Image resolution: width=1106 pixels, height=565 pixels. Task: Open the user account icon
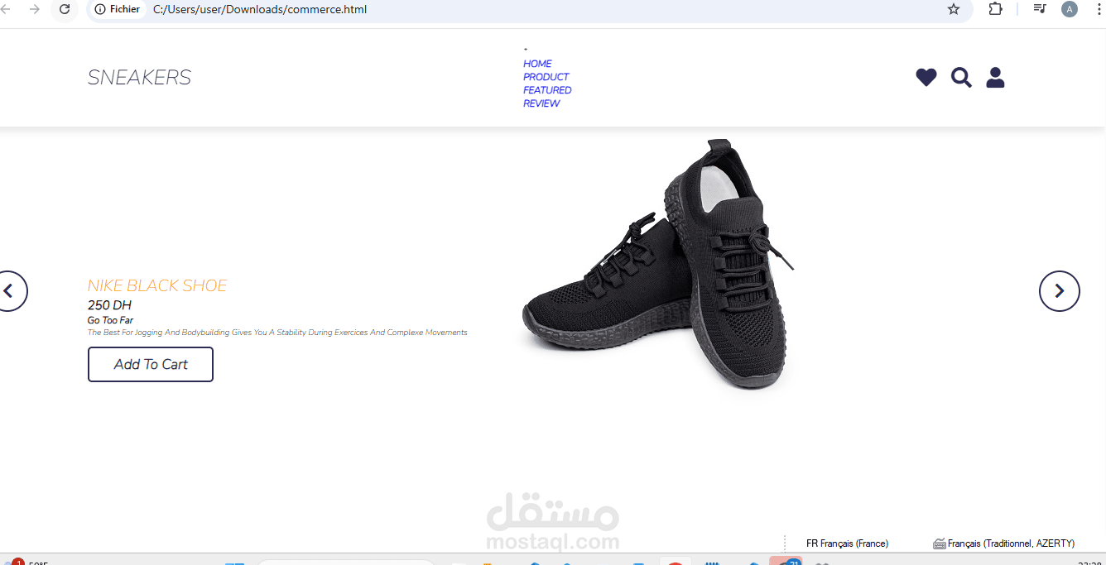tap(995, 78)
